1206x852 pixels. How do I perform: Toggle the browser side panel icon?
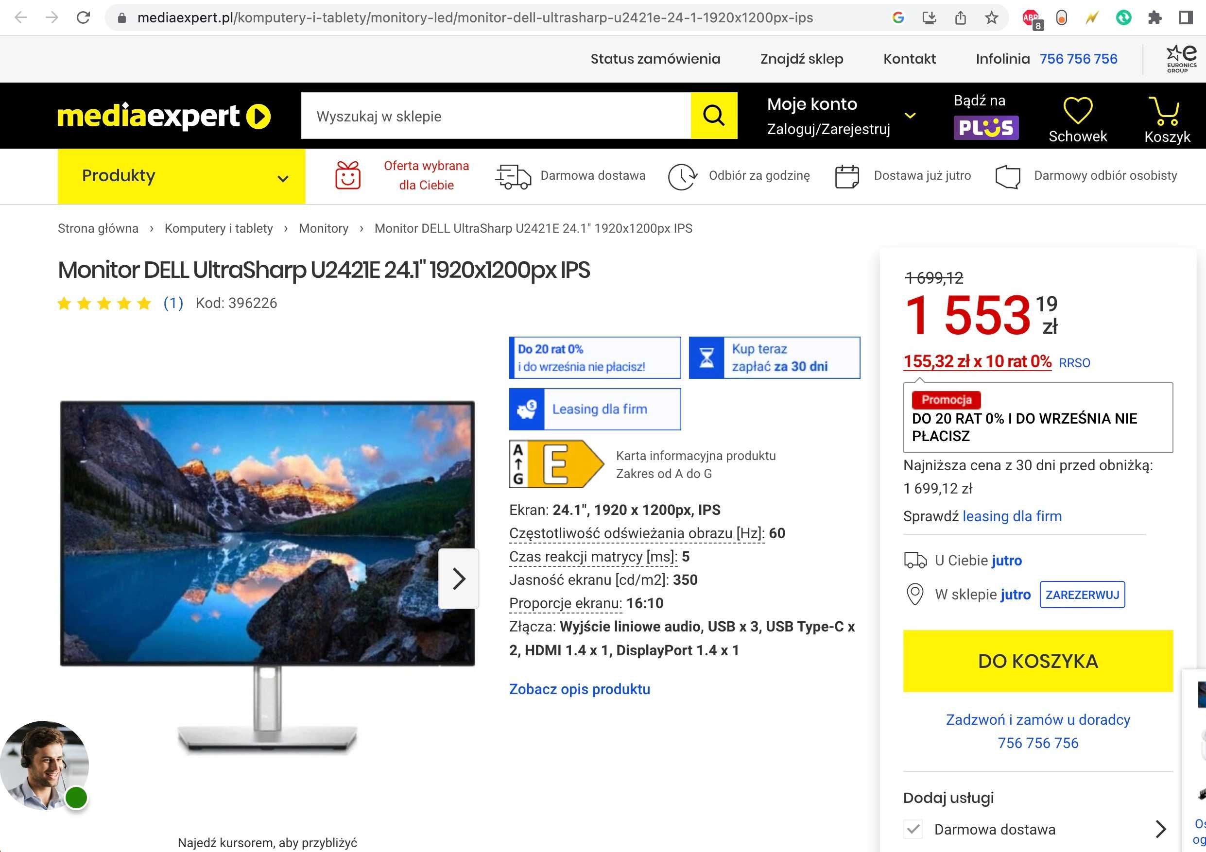tap(1186, 18)
